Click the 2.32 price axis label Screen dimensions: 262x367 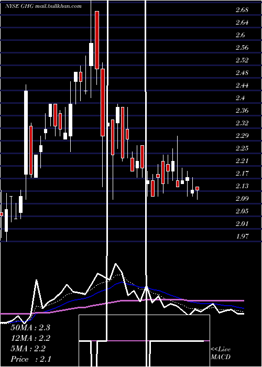click(x=242, y=123)
